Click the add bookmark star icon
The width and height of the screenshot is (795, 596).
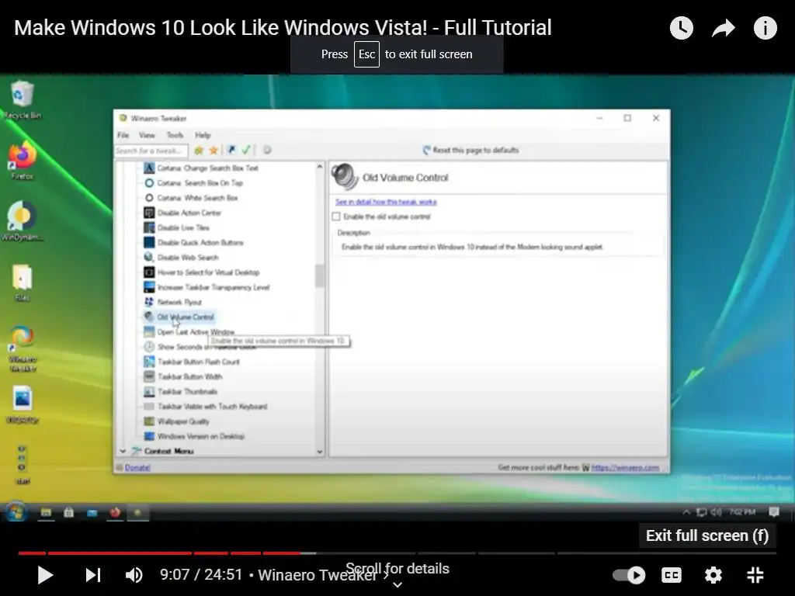pos(199,150)
